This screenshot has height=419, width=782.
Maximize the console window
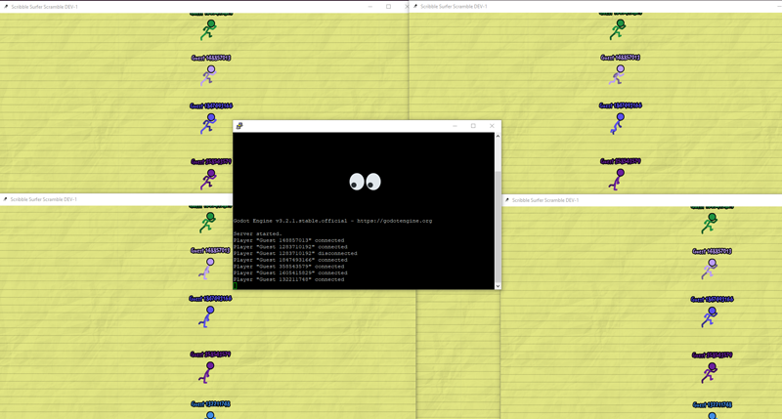click(x=473, y=126)
